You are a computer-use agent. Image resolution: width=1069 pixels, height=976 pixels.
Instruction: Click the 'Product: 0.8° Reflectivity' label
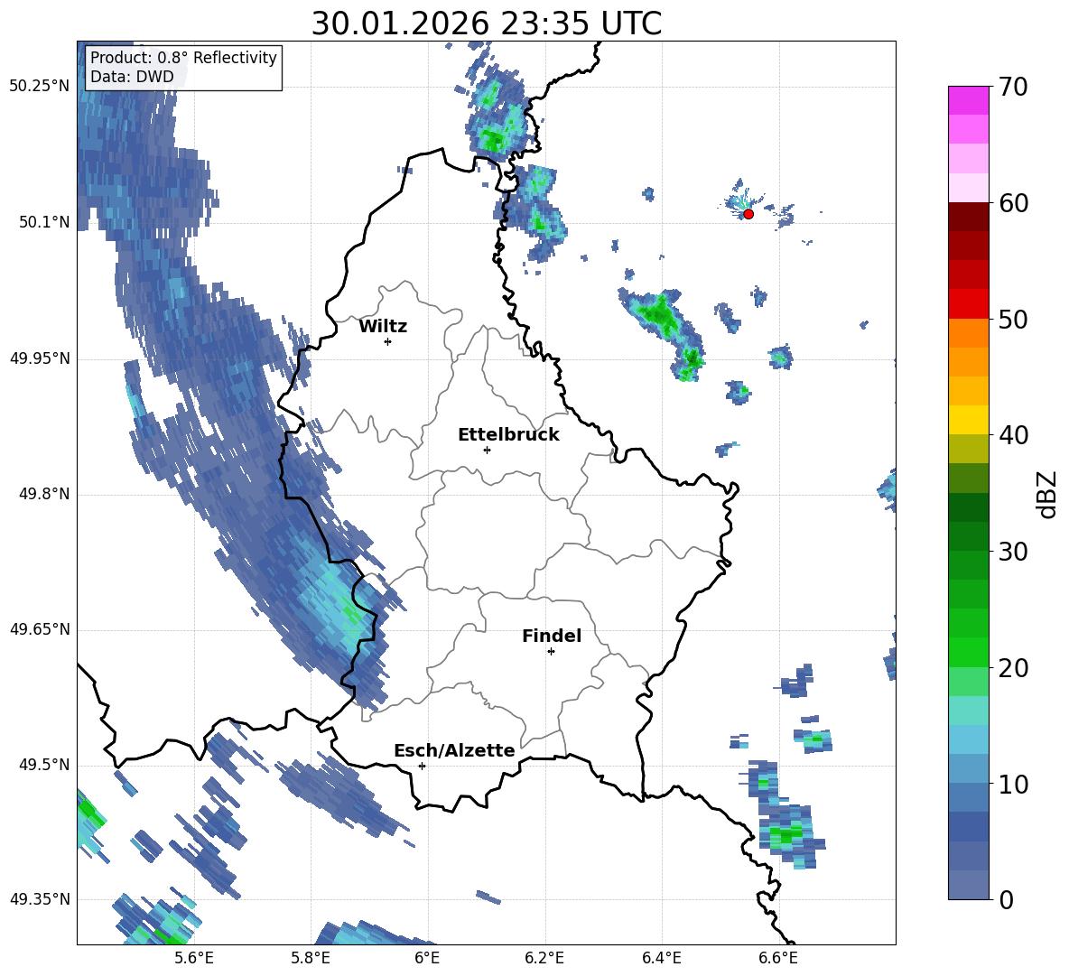(x=183, y=57)
